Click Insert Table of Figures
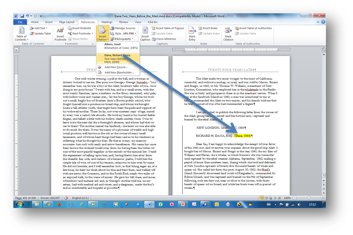 click(x=169, y=28)
